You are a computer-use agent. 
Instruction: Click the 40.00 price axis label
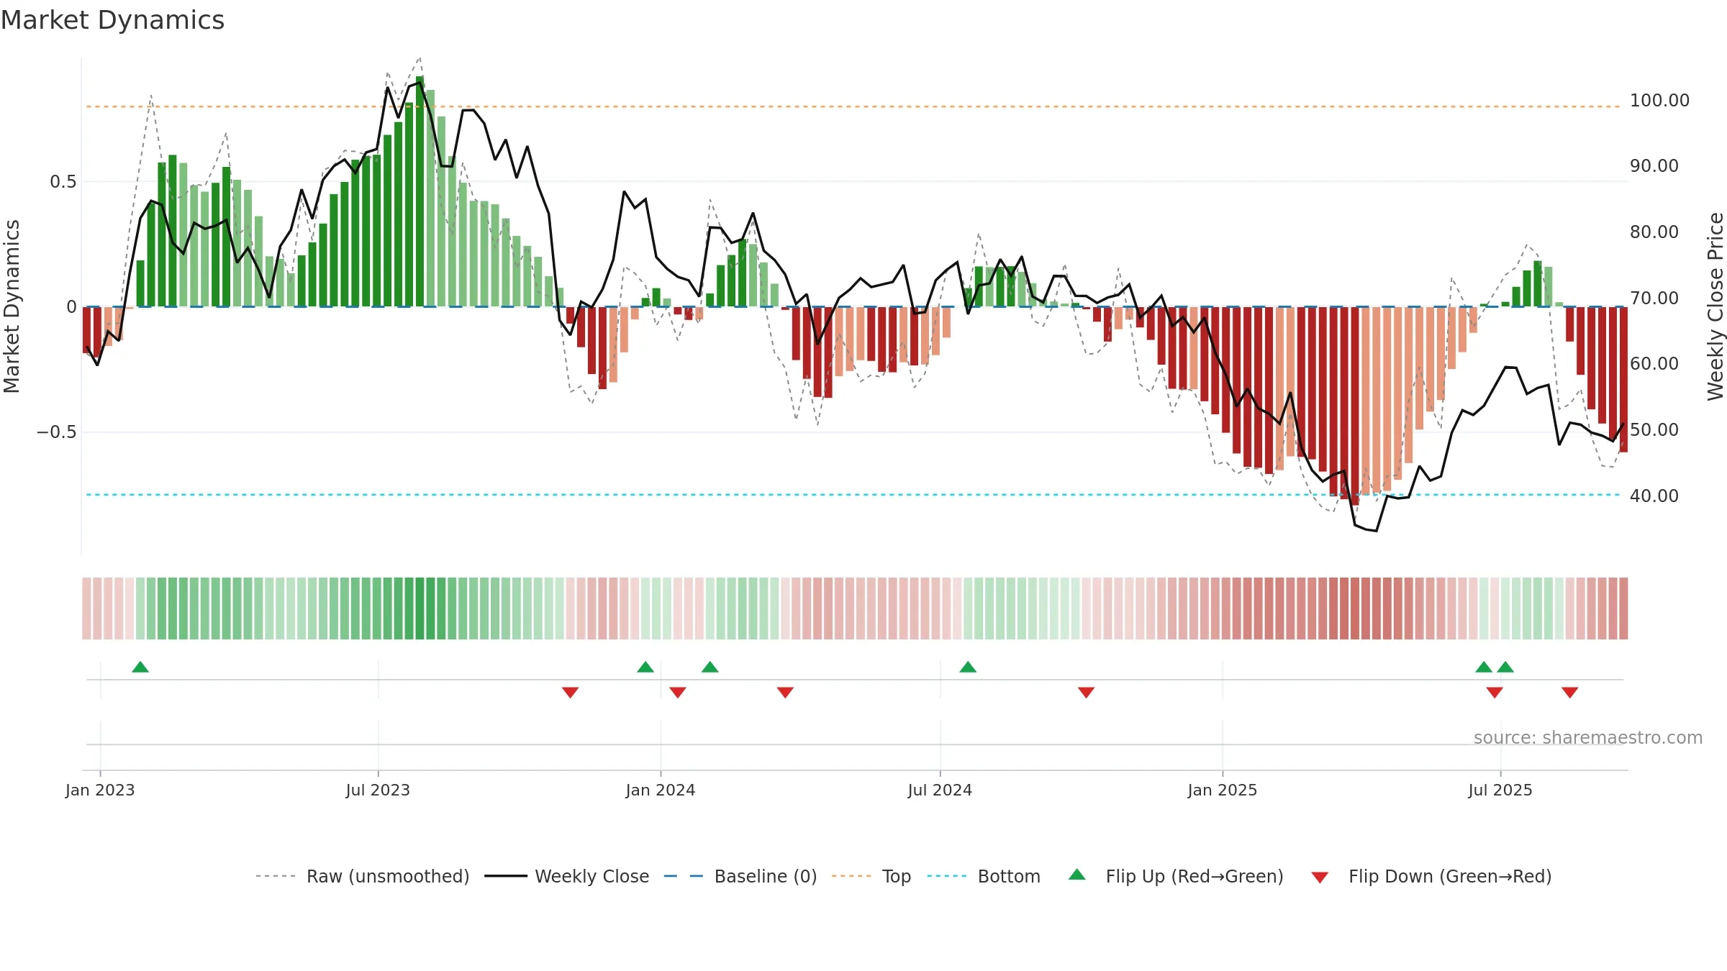1654,496
